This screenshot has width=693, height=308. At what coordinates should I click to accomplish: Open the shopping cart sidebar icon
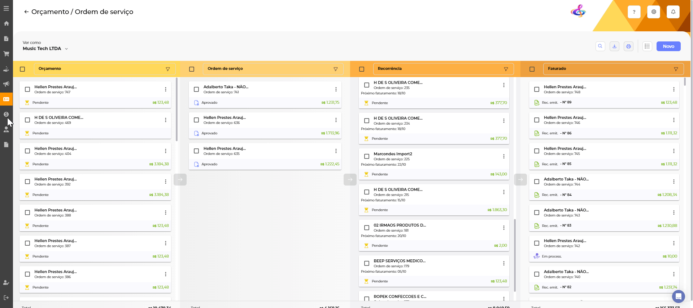(x=6, y=54)
